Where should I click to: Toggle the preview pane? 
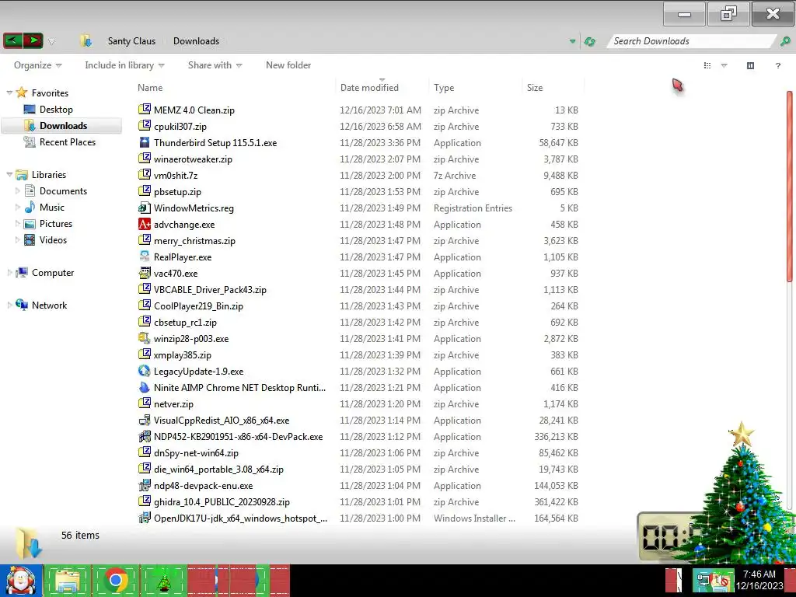(x=750, y=65)
